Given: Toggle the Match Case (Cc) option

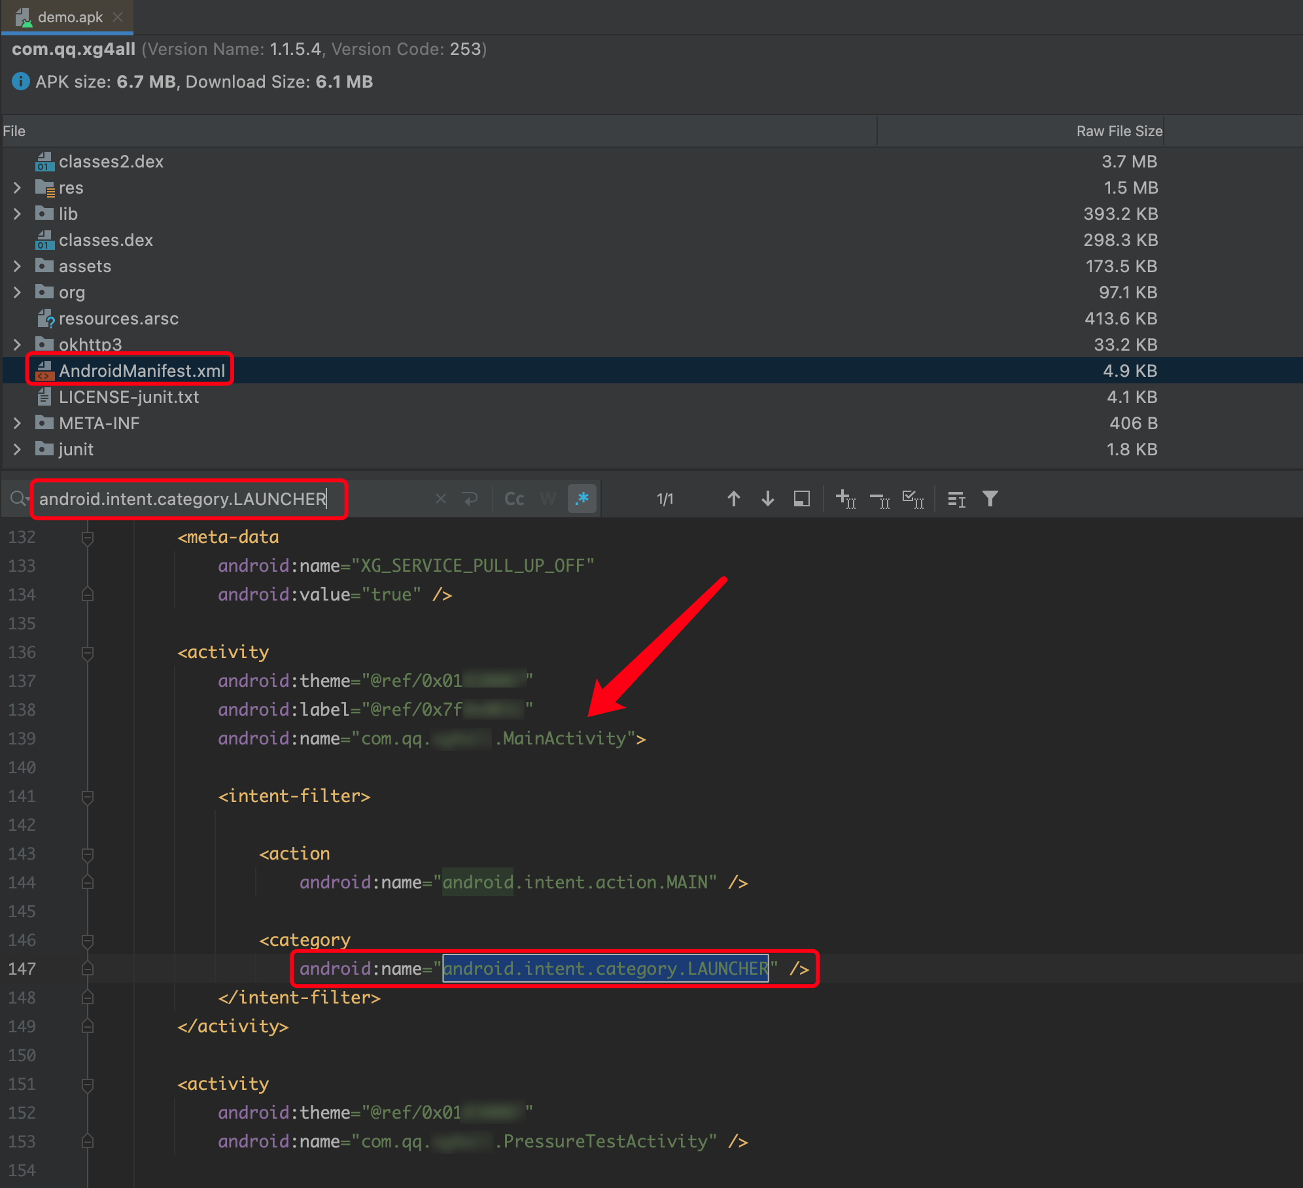Looking at the screenshot, I should 514,499.
